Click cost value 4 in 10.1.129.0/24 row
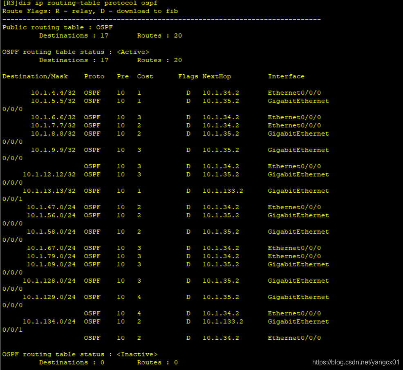This screenshot has width=403, height=370. (x=139, y=297)
